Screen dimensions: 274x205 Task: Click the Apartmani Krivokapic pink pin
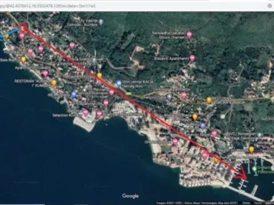click(x=45, y=73)
